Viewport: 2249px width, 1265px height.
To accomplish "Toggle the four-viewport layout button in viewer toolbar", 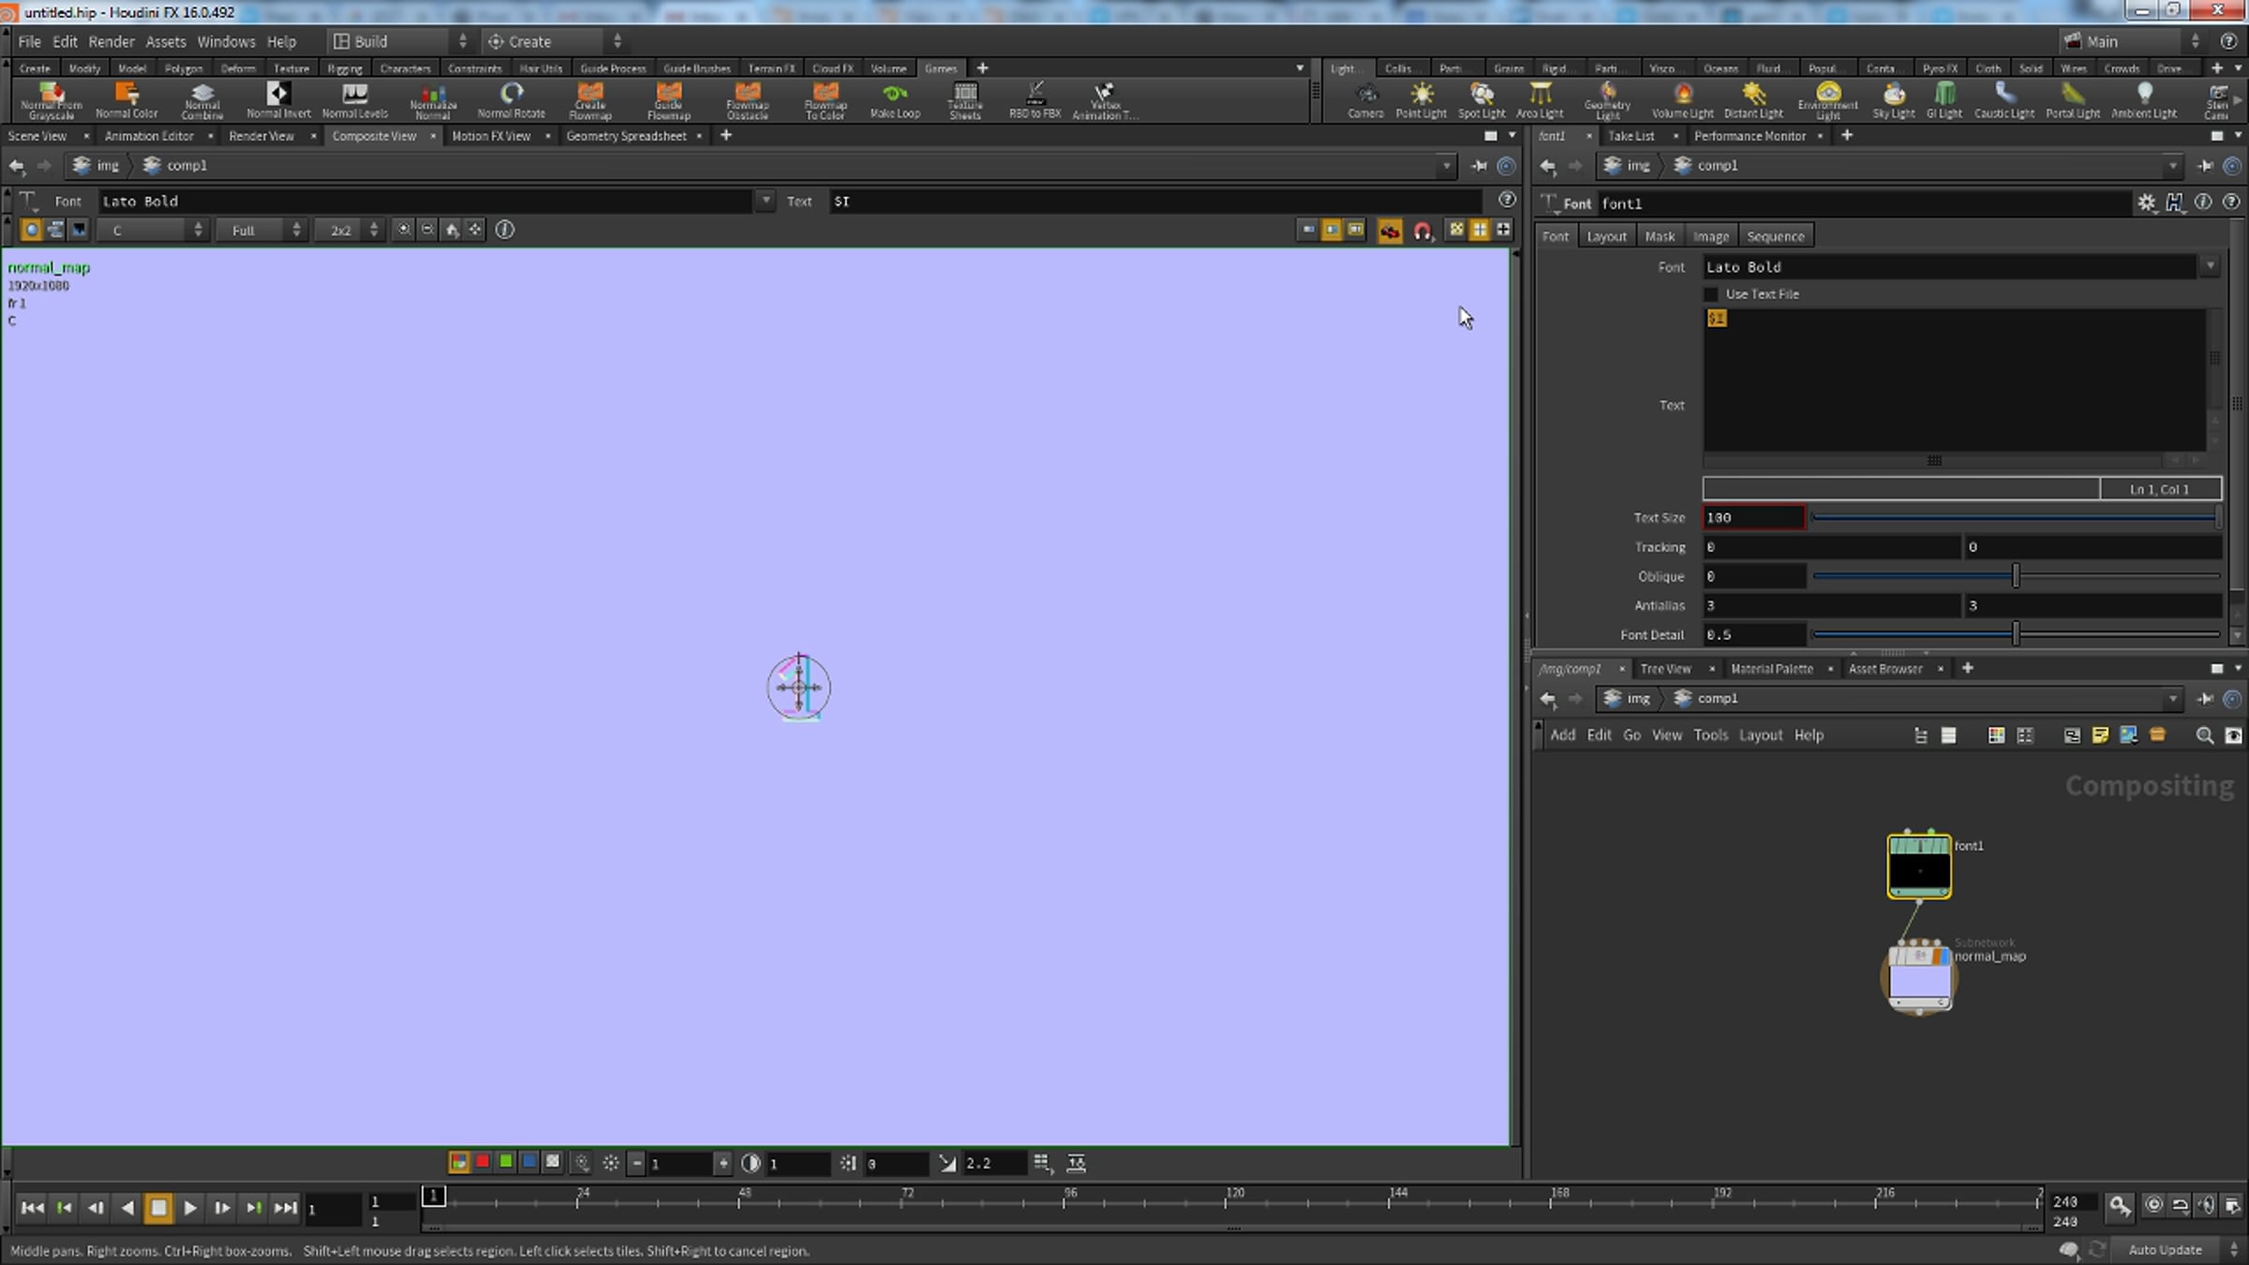I will tap(1480, 230).
